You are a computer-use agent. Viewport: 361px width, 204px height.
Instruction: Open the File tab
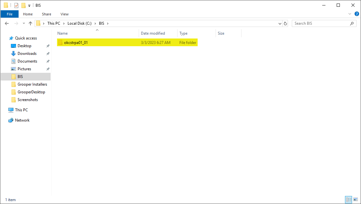coord(10,14)
